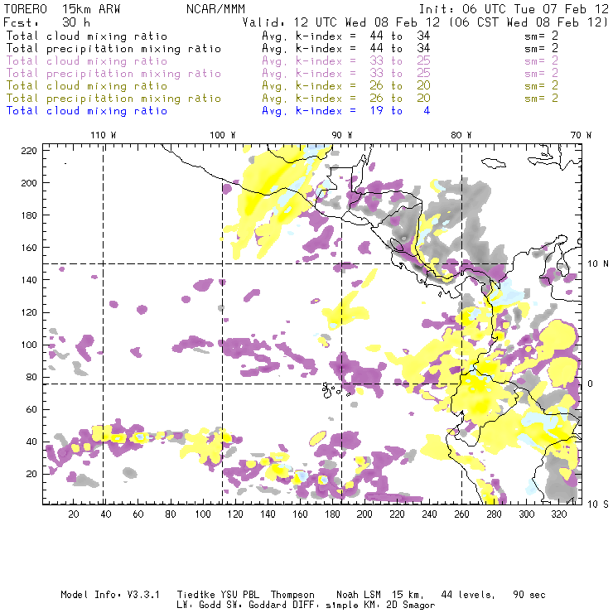Click the '0' equator latitude label
Screen dimensions: 613x613
click(591, 384)
